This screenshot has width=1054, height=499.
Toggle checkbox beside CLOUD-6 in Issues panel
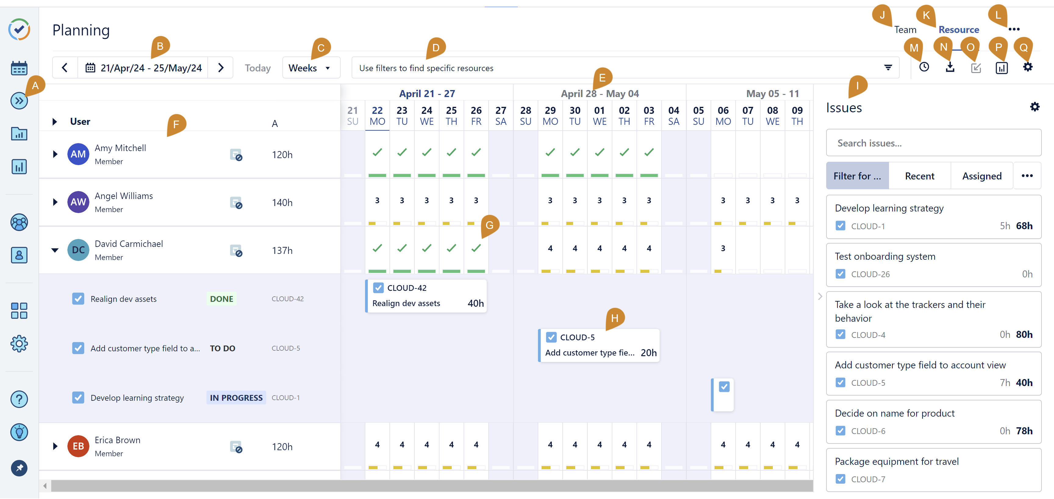(x=841, y=431)
